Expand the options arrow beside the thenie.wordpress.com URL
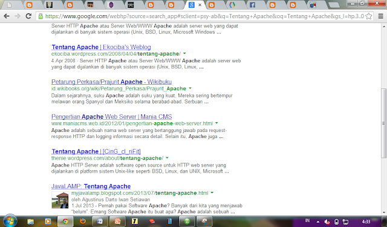This screenshot has width=387, height=227. (167, 158)
